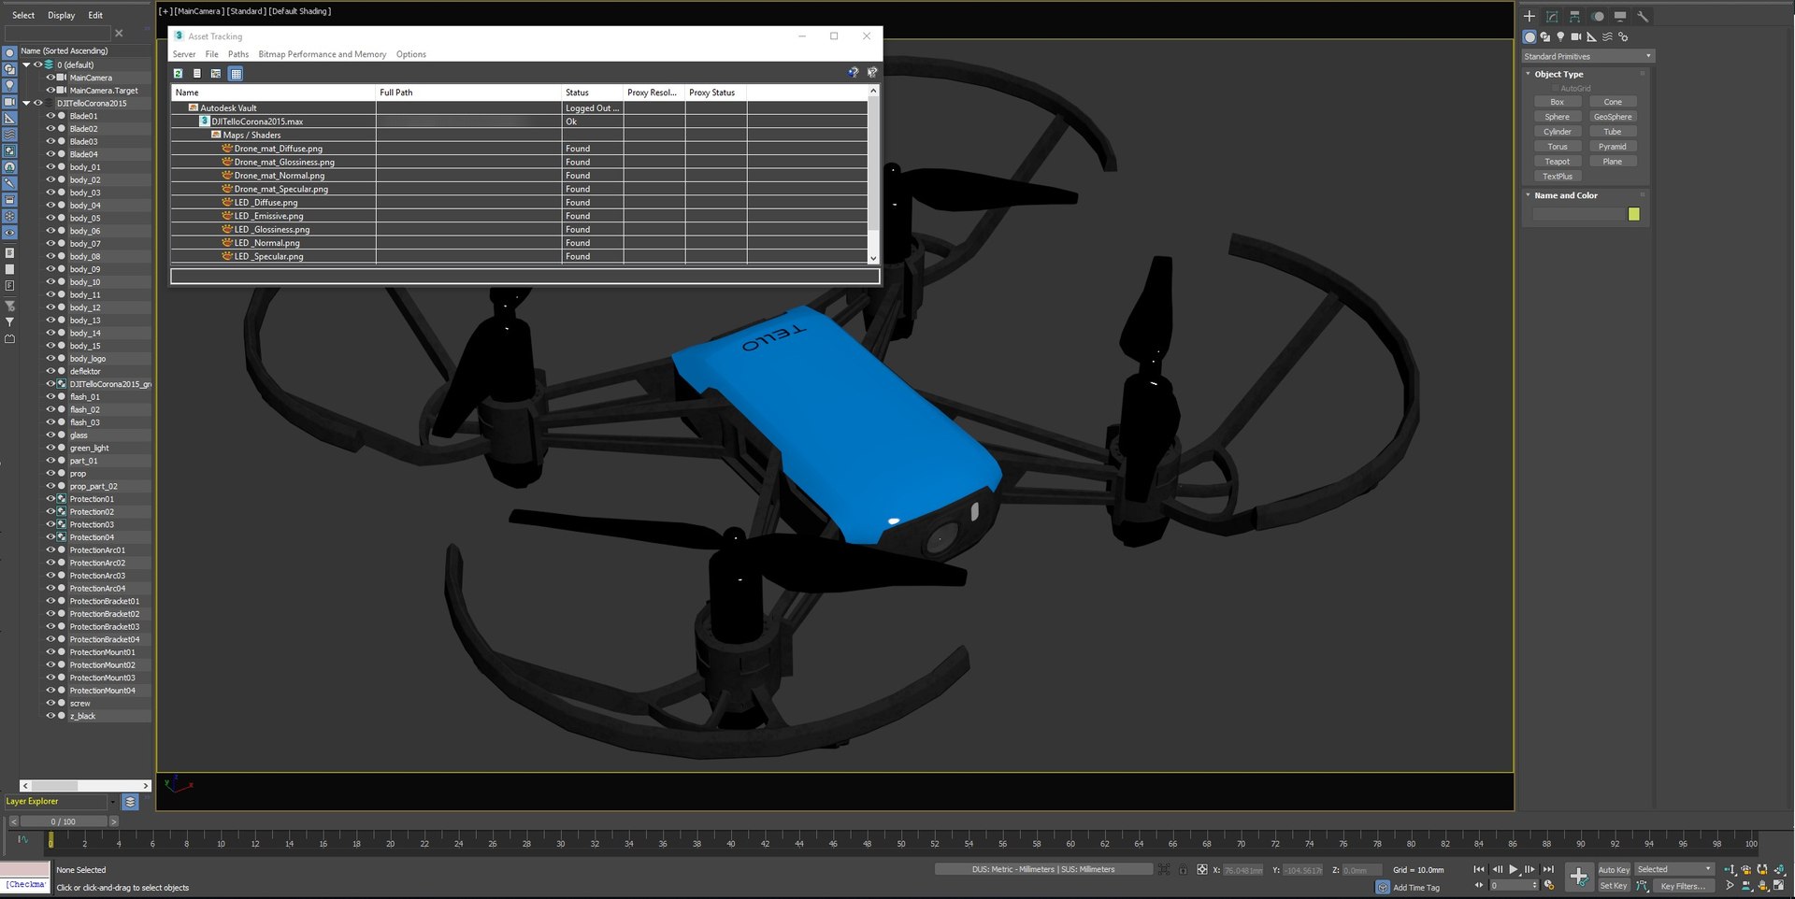Open the Select menu in Scene Explorer
This screenshot has height=899, width=1795.
coord(23,15)
